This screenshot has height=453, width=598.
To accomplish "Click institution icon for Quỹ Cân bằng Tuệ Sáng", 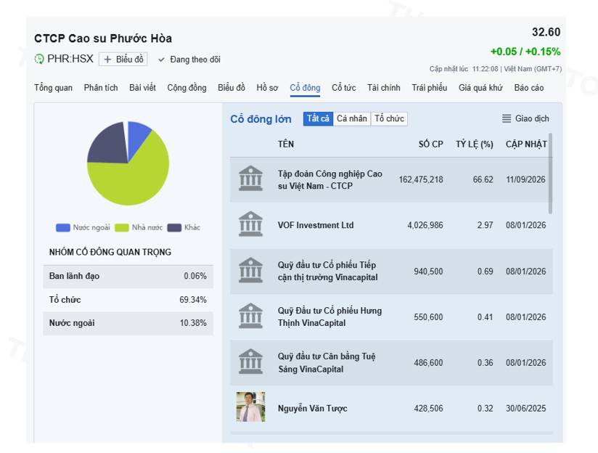I will [x=250, y=362].
